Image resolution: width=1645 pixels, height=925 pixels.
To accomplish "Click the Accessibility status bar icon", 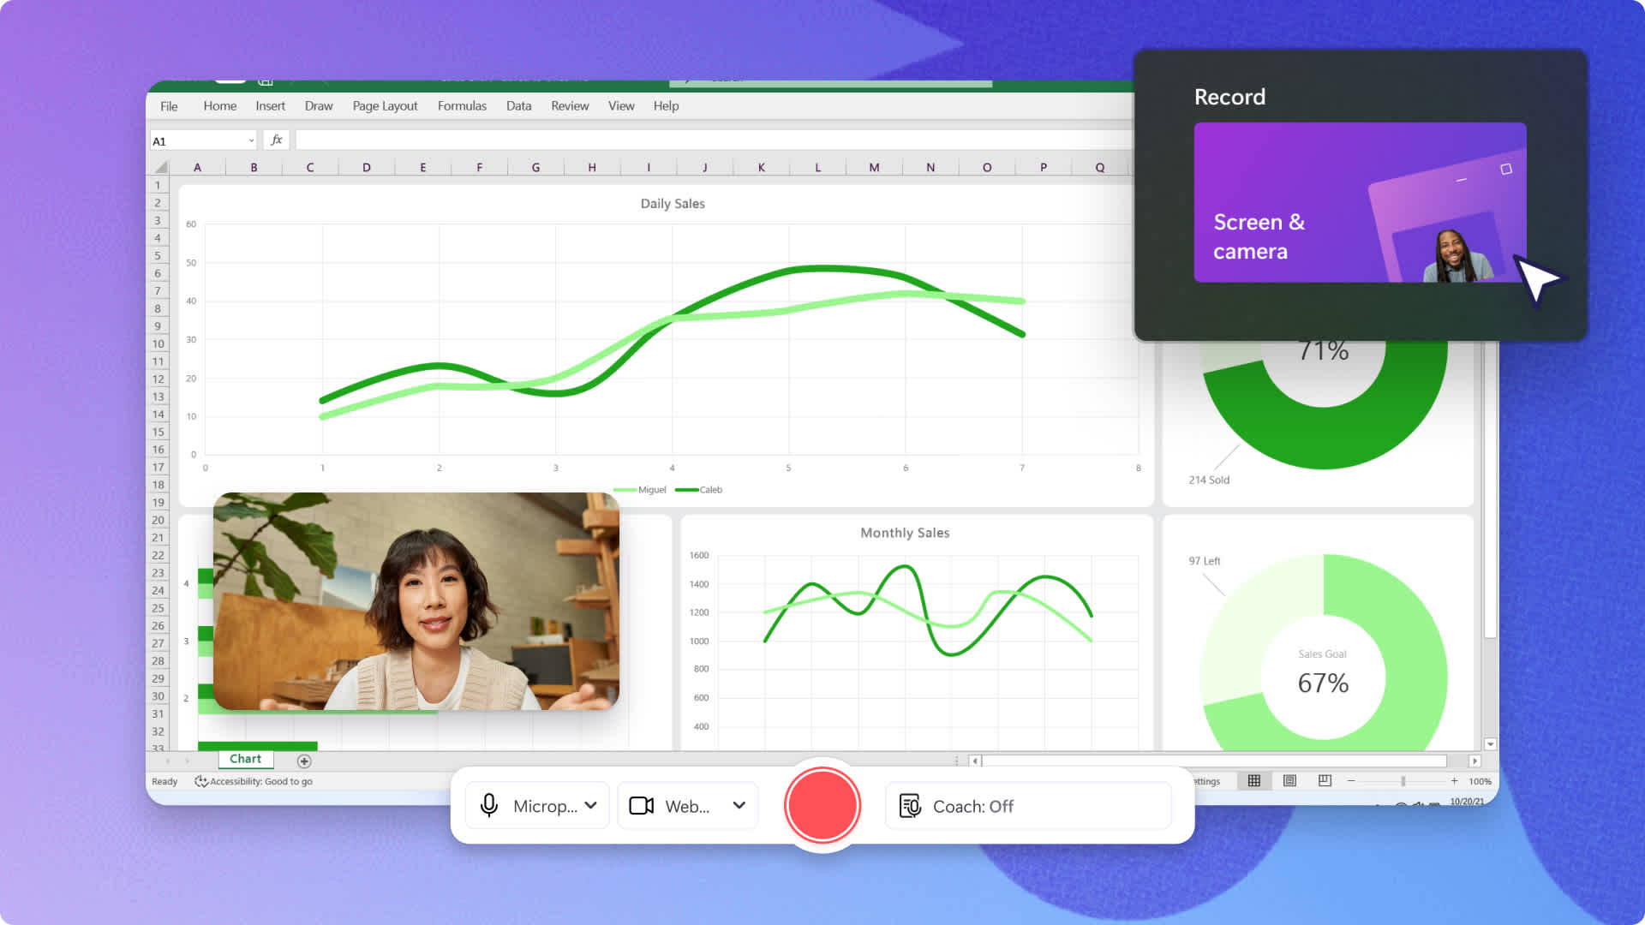I will point(198,780).
